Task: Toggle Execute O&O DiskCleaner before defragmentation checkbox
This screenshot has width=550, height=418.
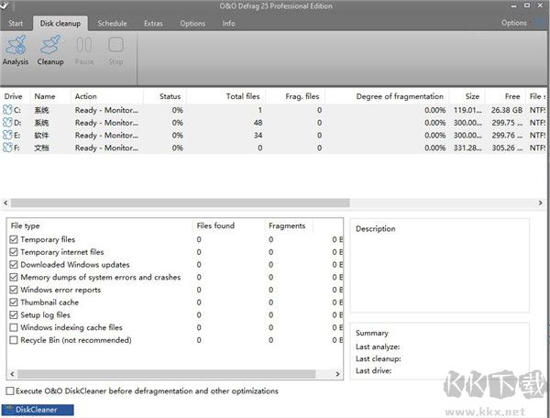Action: [x=10, y=390]
